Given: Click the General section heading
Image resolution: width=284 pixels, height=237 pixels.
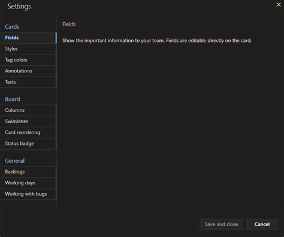Looking at the screenshot, I should pyautogui.click(x=15, y=160).
